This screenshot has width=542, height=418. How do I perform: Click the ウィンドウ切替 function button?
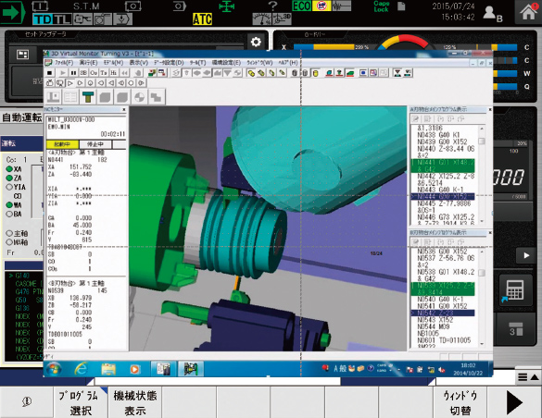point(460,402)
